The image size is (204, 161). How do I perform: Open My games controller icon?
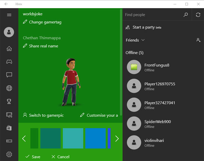[x=9, y=62]
